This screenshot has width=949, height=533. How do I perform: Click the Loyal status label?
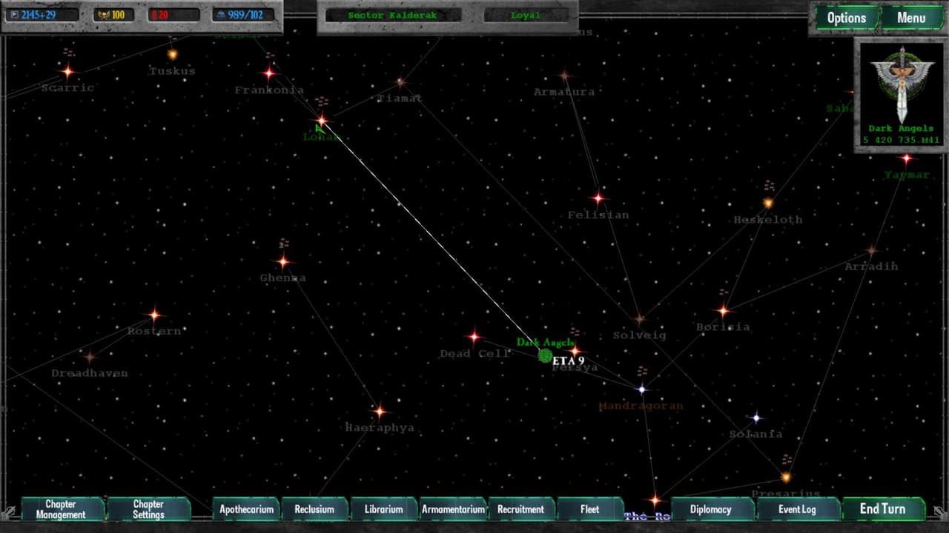[526, 16]
